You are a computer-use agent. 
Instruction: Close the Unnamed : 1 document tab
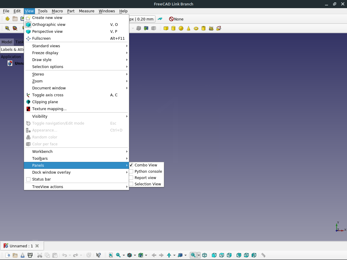[37, 246]
